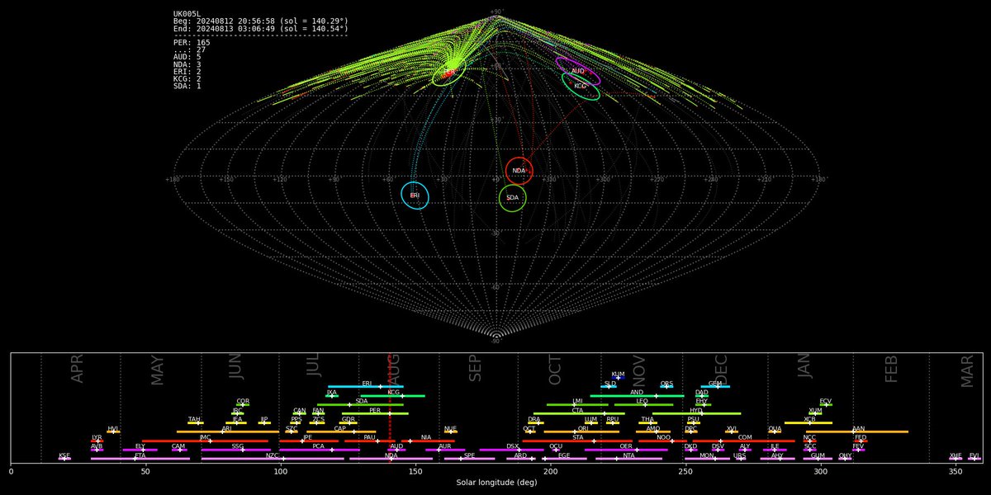Select the PER radiant ellipse on the sky map
This screenshot has height=495, width=991.
[x=449, y=73]
